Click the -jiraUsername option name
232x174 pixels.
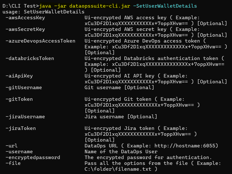coord(25,117)
